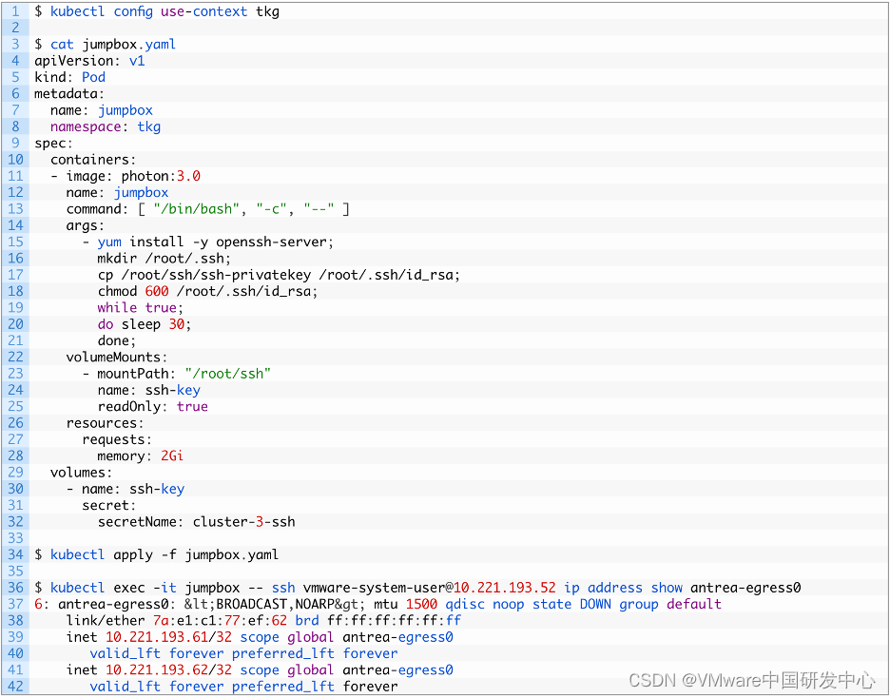Click 'volumes:' line

click(x=81, y=472)
